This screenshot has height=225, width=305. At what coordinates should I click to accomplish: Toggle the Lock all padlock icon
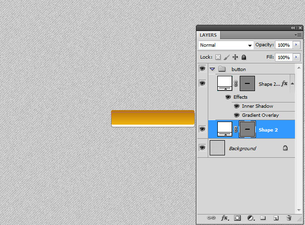244,57
